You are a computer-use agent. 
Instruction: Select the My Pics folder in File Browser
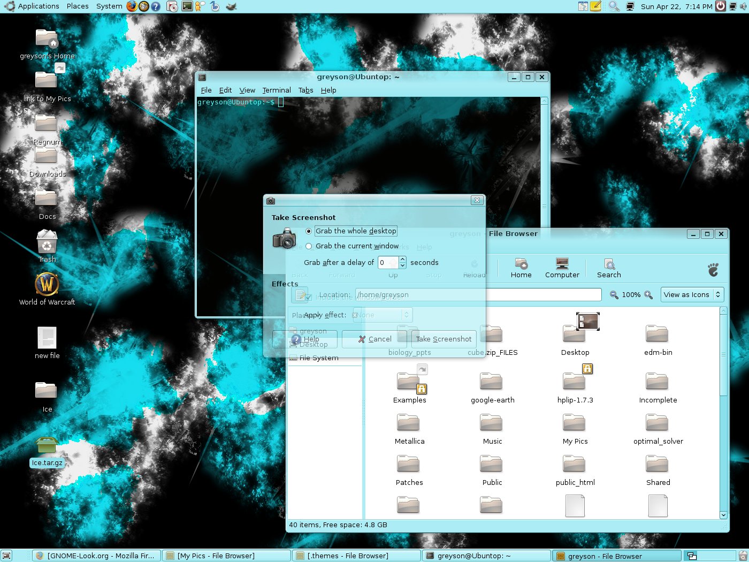(575, 429)
